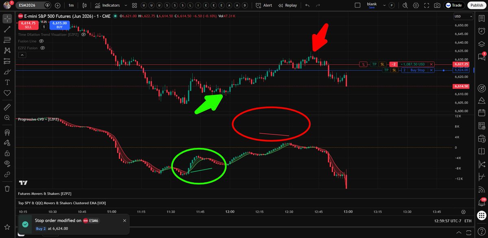Open the chart layout setup square icon
The image size is (488, 238).
357,5
